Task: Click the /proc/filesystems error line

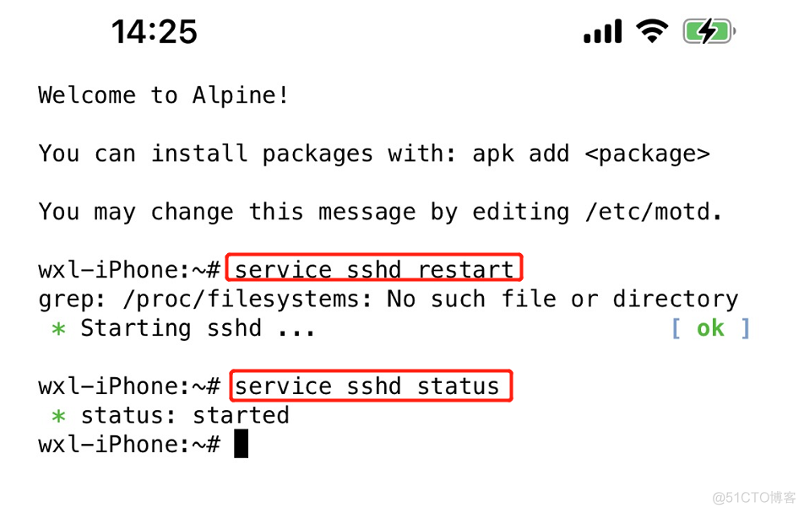Action: pyautogui.click(x=388, y=300)
